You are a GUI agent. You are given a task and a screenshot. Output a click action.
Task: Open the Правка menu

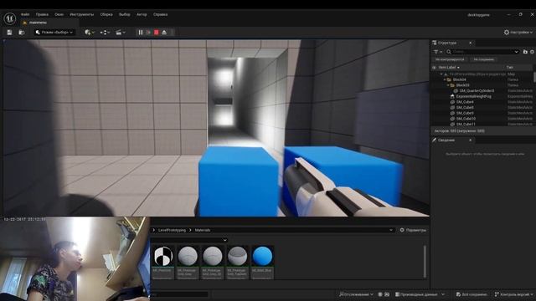coord(42,15)
